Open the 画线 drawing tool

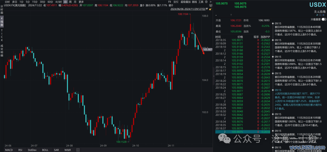(194, 2)
